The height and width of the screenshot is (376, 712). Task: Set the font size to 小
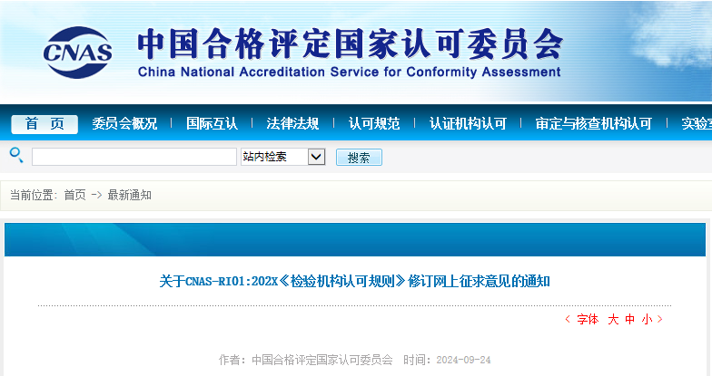[x=647, y=319]
